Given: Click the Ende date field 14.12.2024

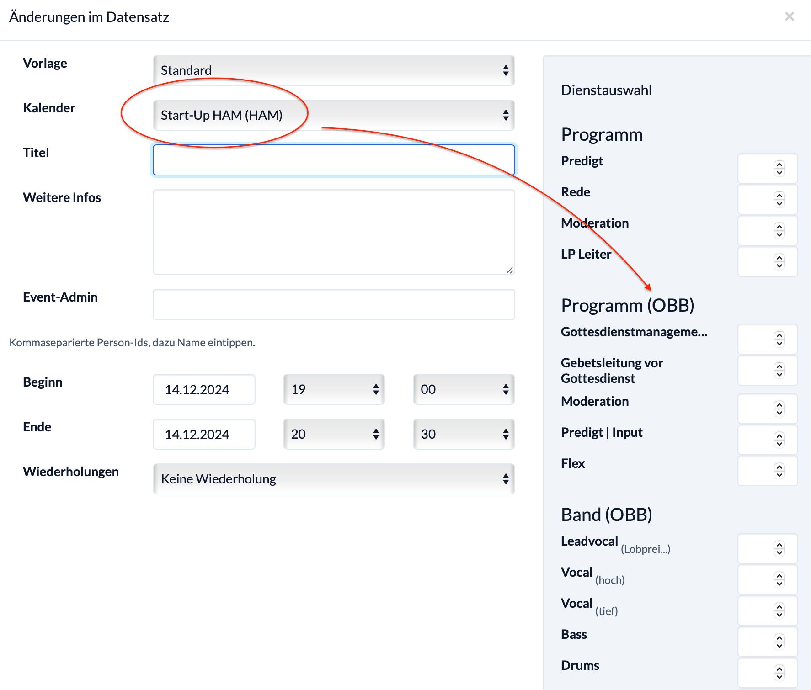Looking at the screenshot, I should 204,434.
